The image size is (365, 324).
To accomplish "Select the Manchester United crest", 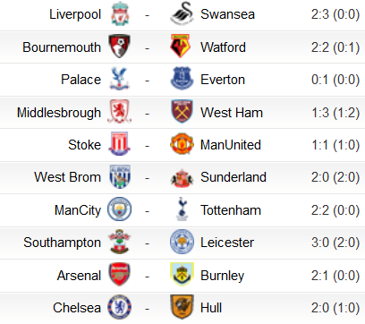I will pyautogui.click(x=182, y=144).
